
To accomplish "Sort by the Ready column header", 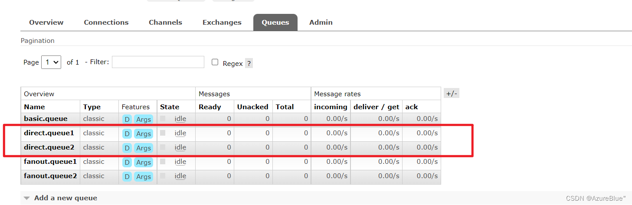I will click(x=210, y=107).
